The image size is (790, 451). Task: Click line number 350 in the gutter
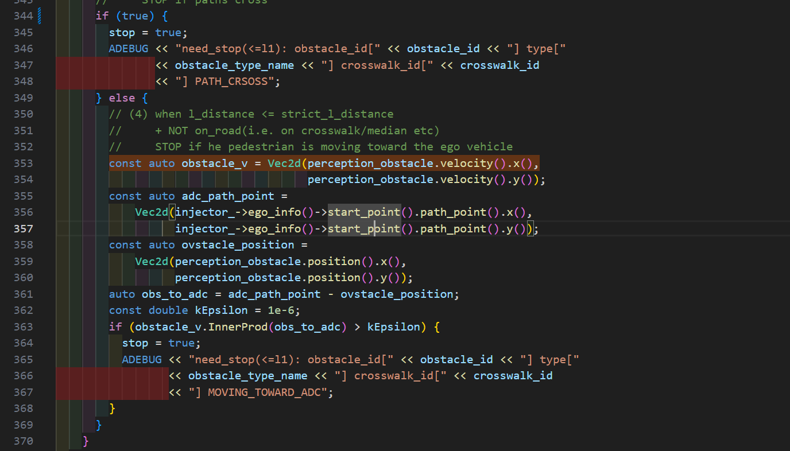click(24, 114)
